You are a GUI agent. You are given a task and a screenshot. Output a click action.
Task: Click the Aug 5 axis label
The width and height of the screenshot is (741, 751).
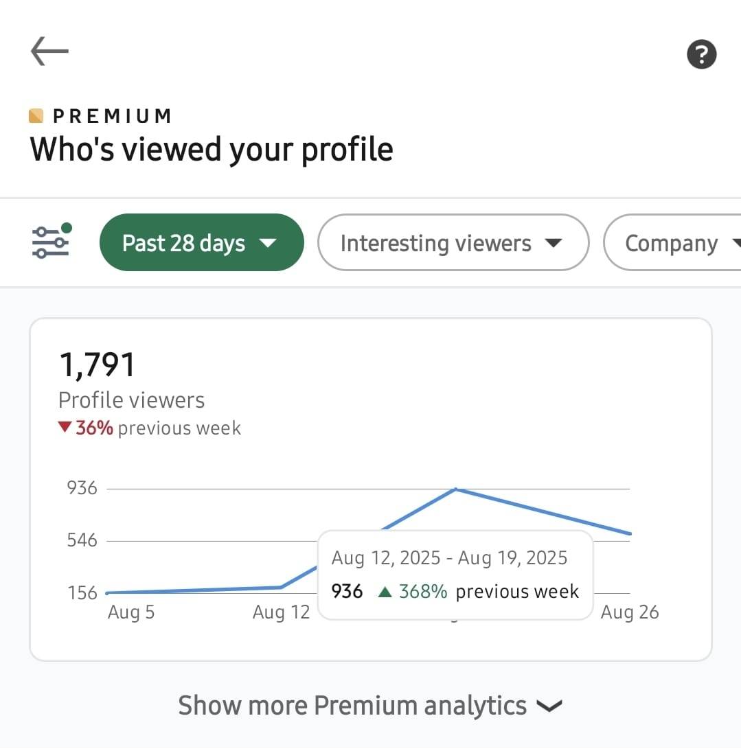coord(131,612)
